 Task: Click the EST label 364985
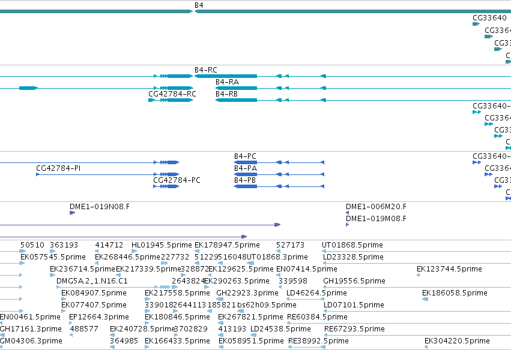click(x=124, y=342)
